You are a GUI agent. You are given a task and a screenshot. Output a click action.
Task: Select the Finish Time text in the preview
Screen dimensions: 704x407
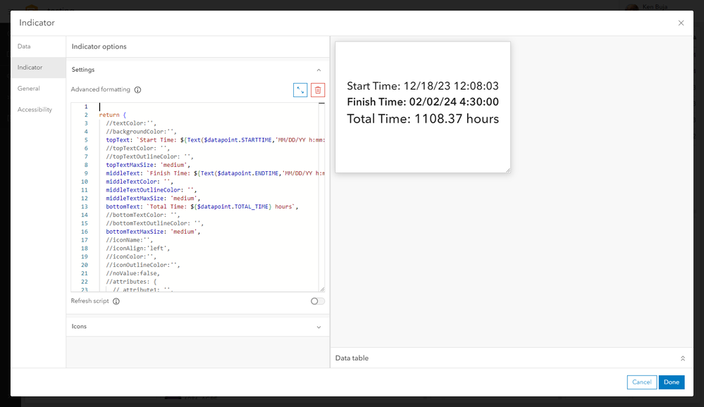point(423,102)
